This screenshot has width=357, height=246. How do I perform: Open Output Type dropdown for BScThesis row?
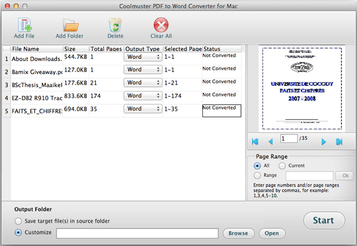[x=143, y=83]
